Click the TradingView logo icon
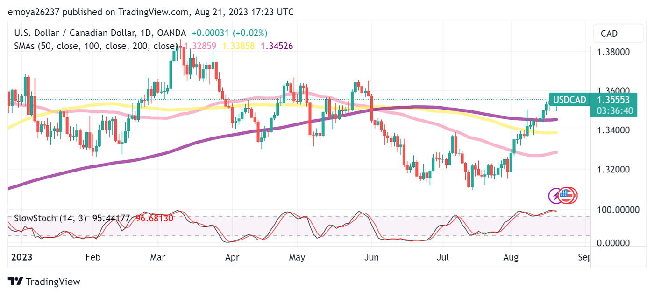 (x=15, y=281)
